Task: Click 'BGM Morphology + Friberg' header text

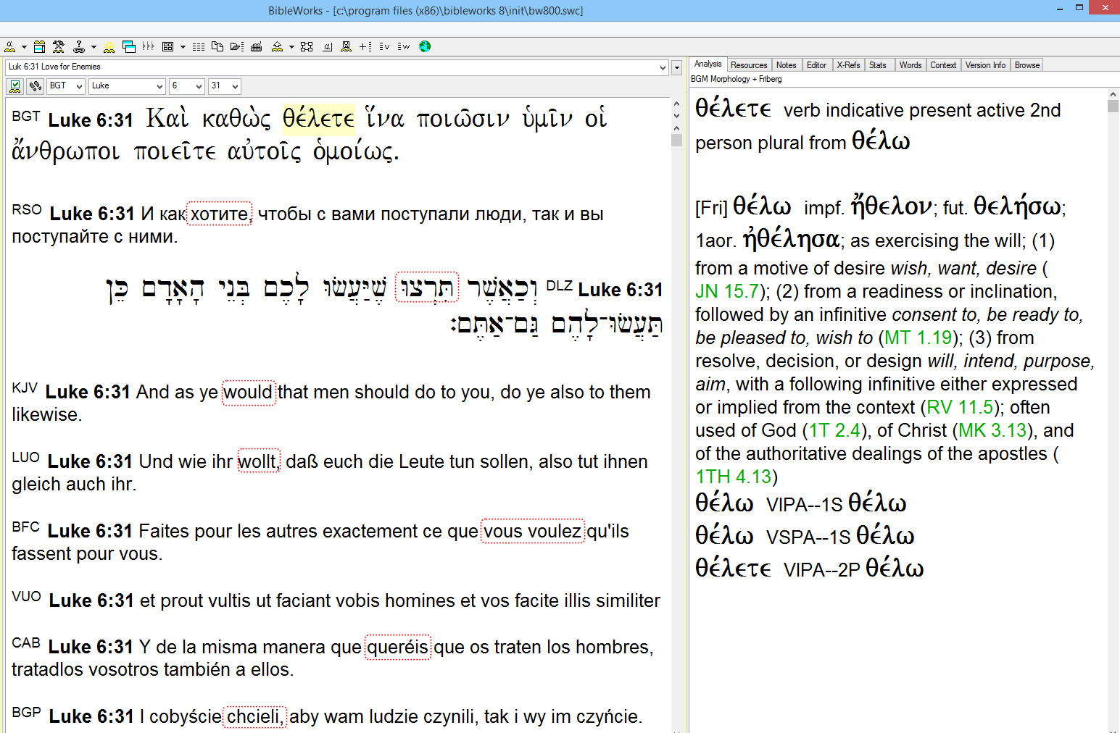Action: point(736,80)
